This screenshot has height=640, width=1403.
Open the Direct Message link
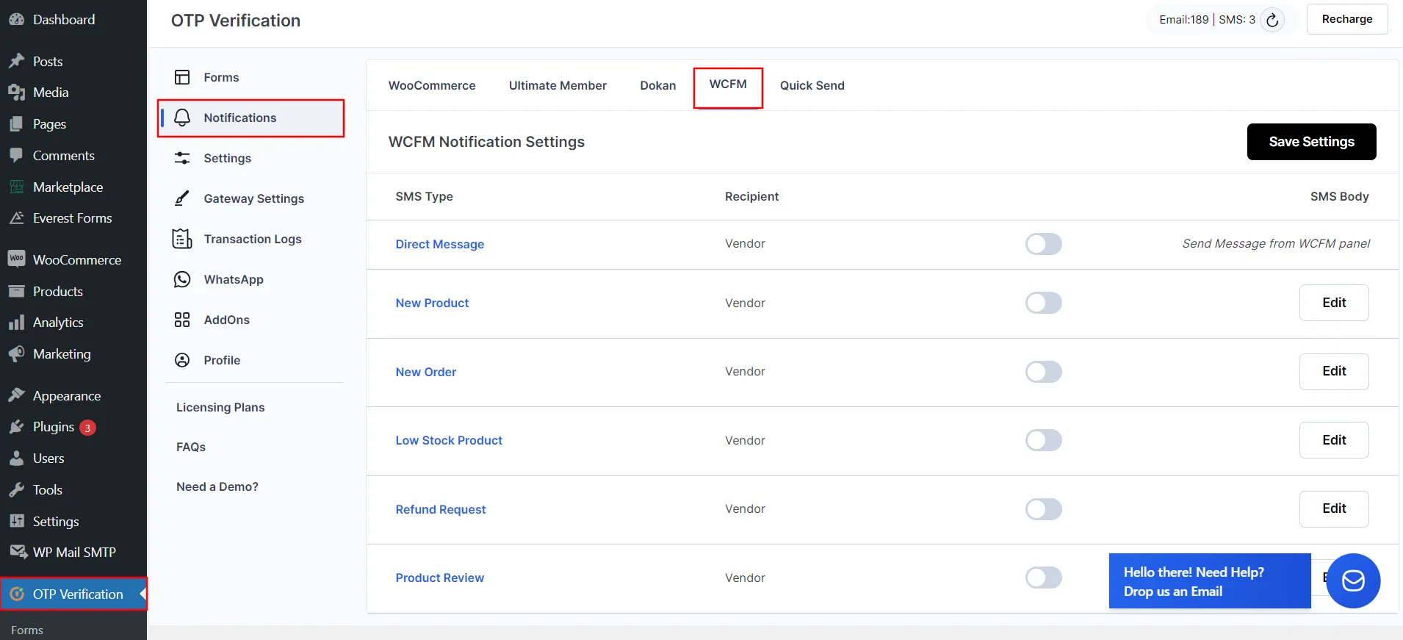[440, 244]
